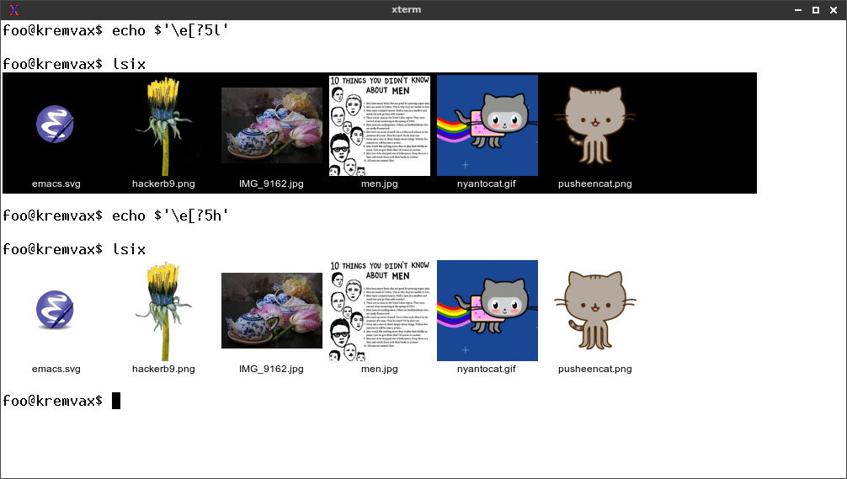The width and height of the screenshot is (847, 479).
Task: Select the teapot photo in the dark row
Action: 272,125
